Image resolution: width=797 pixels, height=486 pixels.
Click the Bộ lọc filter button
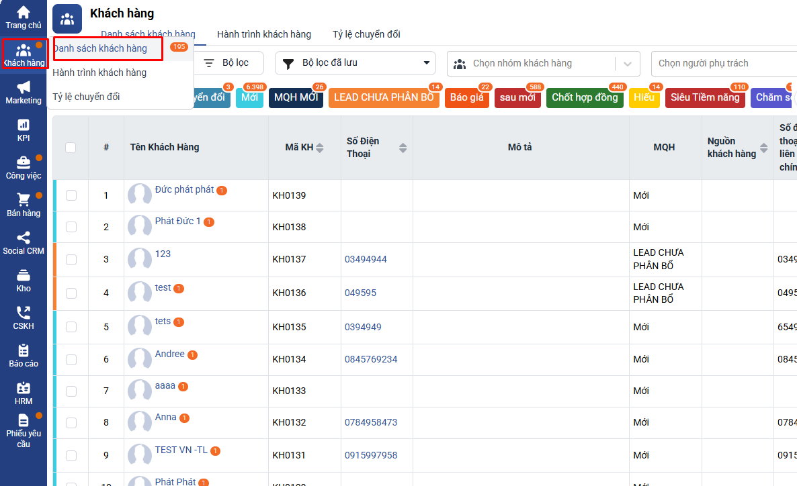(228, 63)
